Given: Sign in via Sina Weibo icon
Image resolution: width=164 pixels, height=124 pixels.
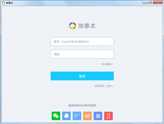Looking at the screenshot, I should 87,116.
